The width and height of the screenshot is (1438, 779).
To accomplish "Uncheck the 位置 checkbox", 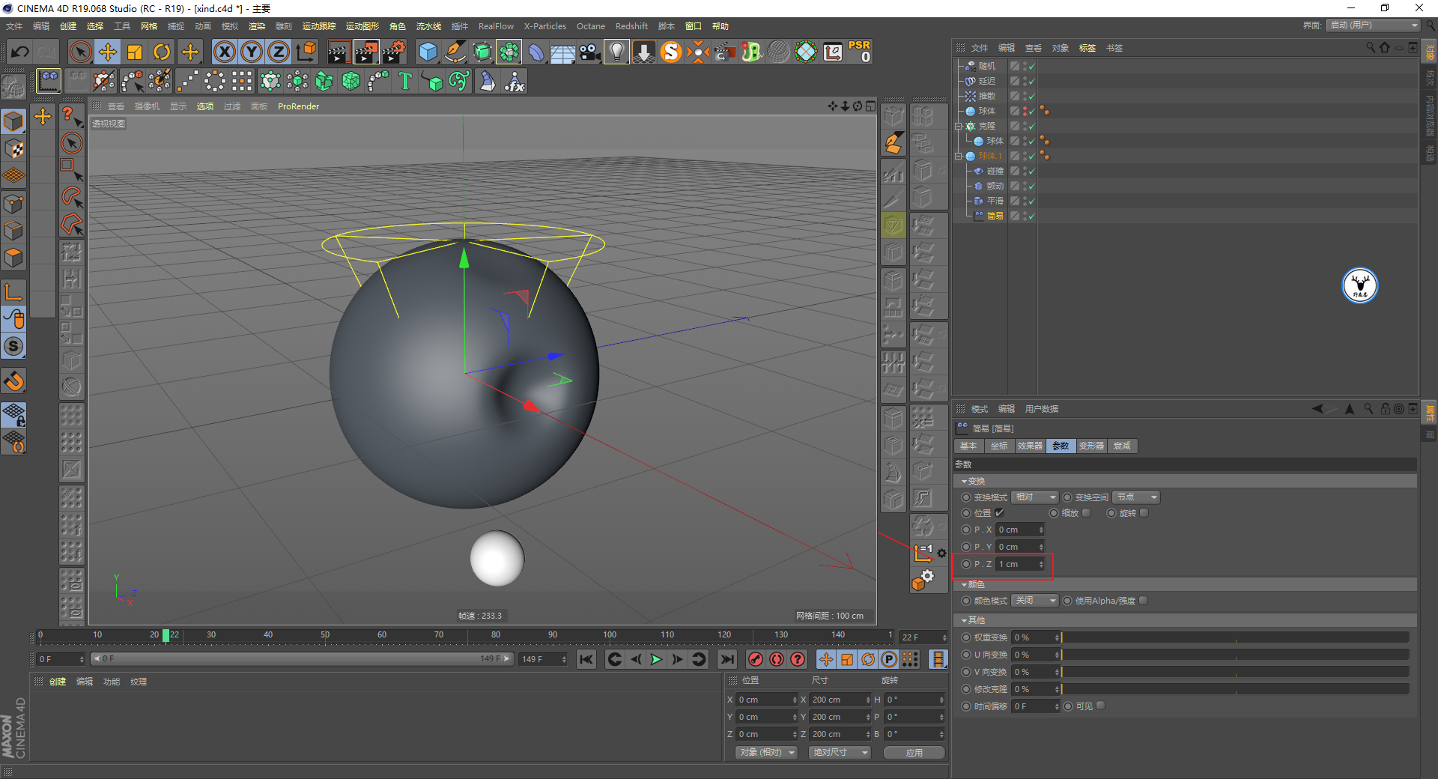I will click(x=999, y=513).
